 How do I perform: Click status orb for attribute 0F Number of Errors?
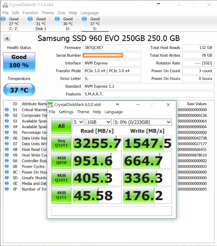pyautogui.click(x=7, y=189)
